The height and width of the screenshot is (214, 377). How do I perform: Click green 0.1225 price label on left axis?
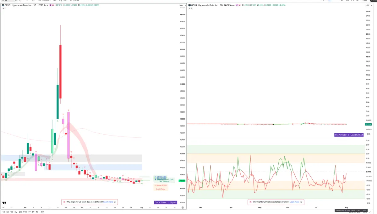182,181
